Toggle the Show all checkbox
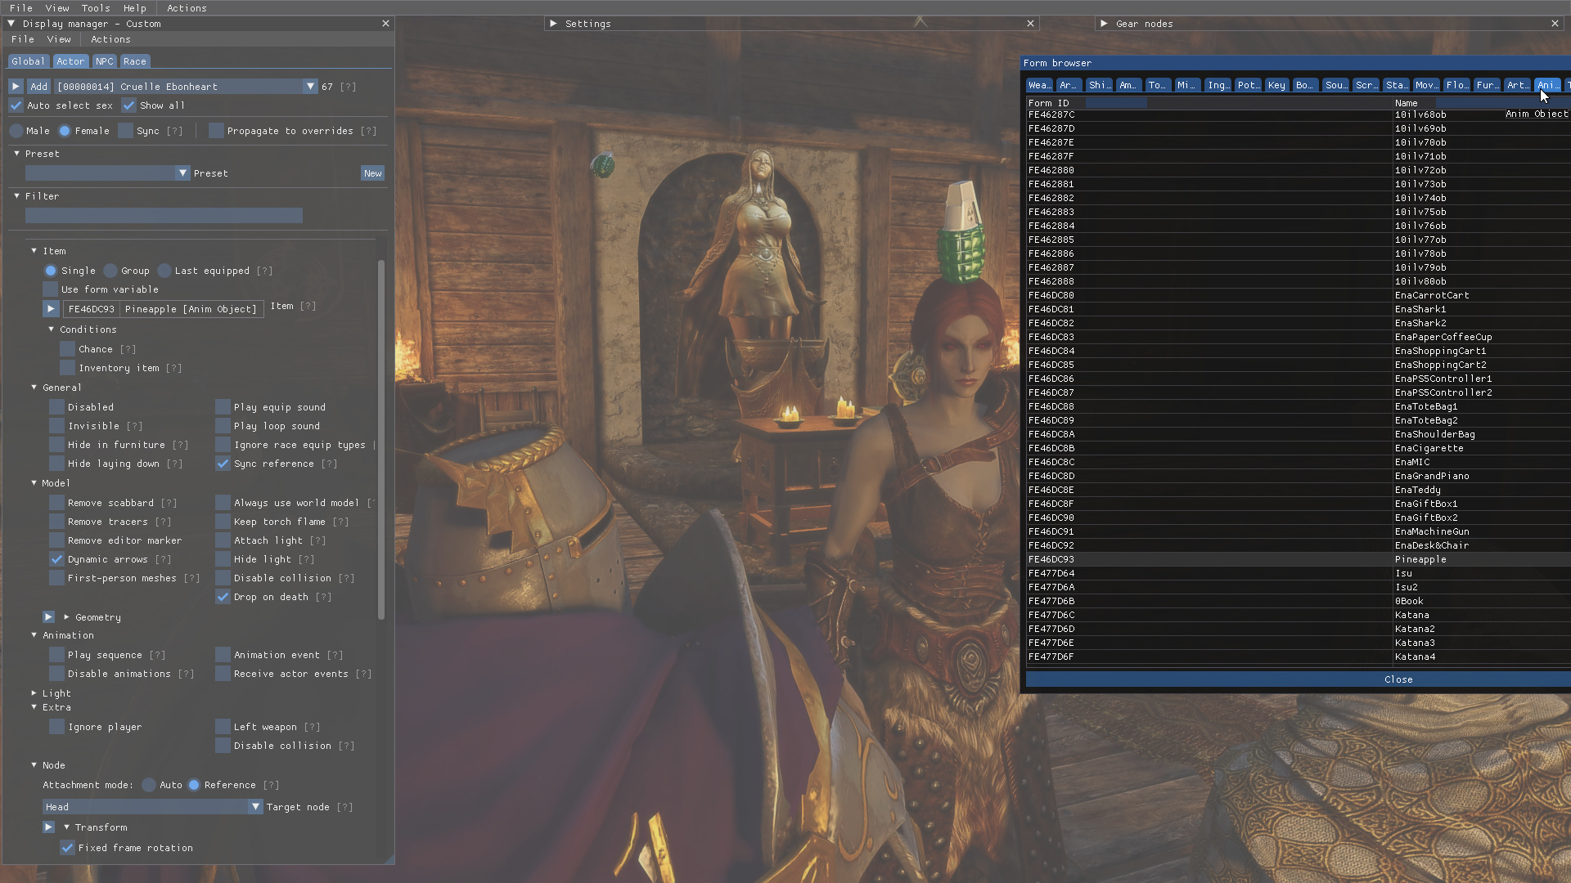 pos(129,105)
